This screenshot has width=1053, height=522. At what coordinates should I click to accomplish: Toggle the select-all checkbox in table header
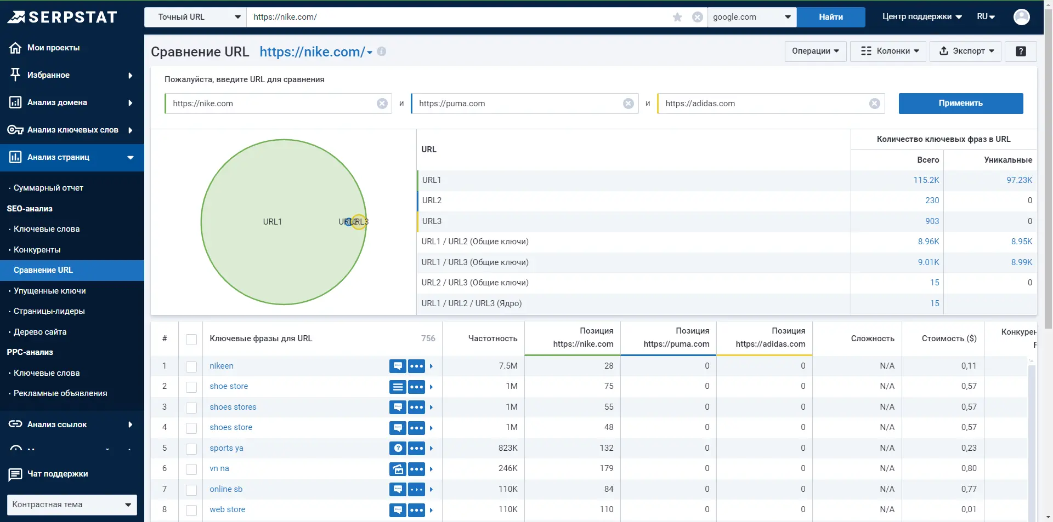pyautogui.click(x=191, y=339)
